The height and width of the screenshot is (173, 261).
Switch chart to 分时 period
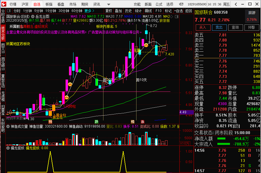tap(17, 11)
